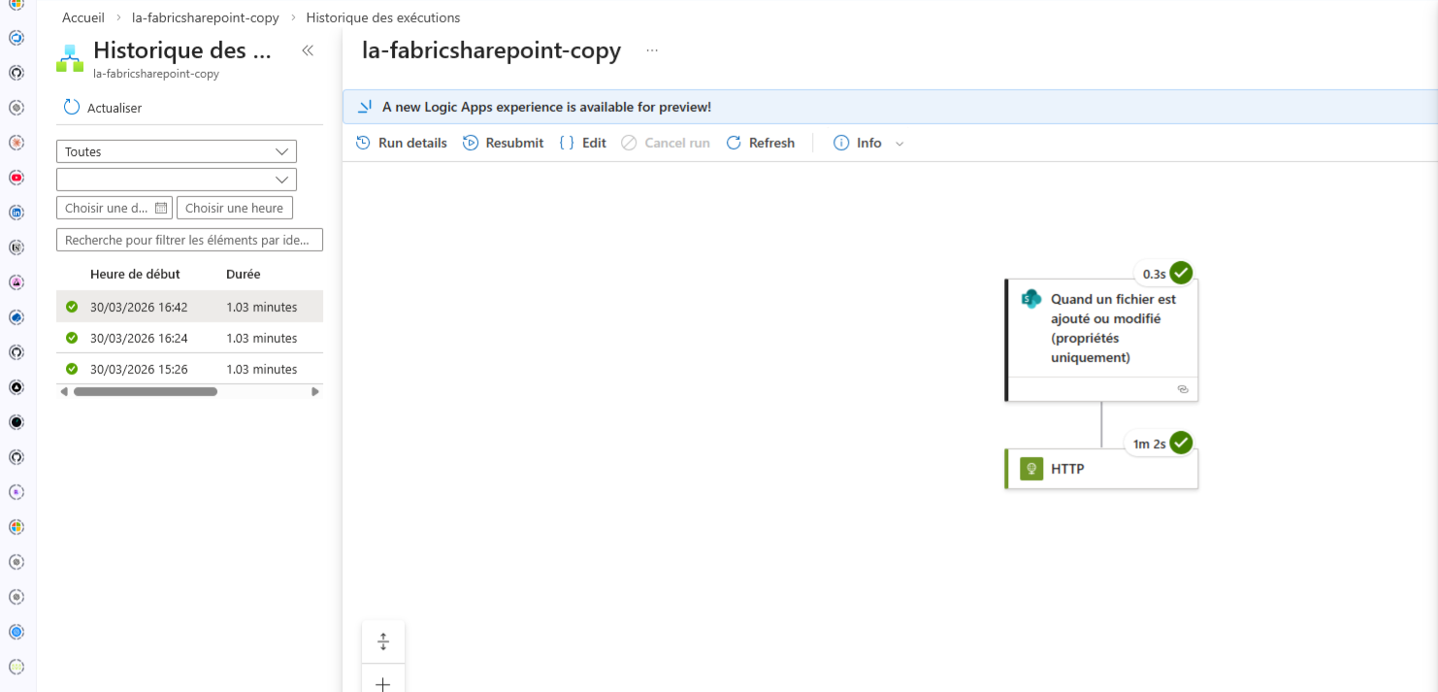Click the Info circle icon

tap(841, 143)
